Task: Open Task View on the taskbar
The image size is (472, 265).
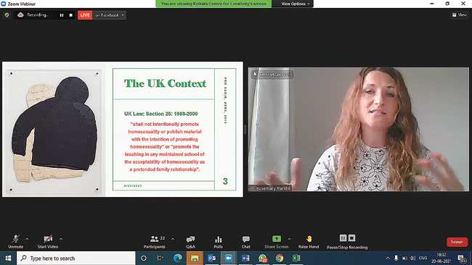Action: pyautogui.click(x=160, y=258)
